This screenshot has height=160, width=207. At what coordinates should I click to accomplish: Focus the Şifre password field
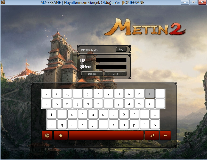click(111, 67)
